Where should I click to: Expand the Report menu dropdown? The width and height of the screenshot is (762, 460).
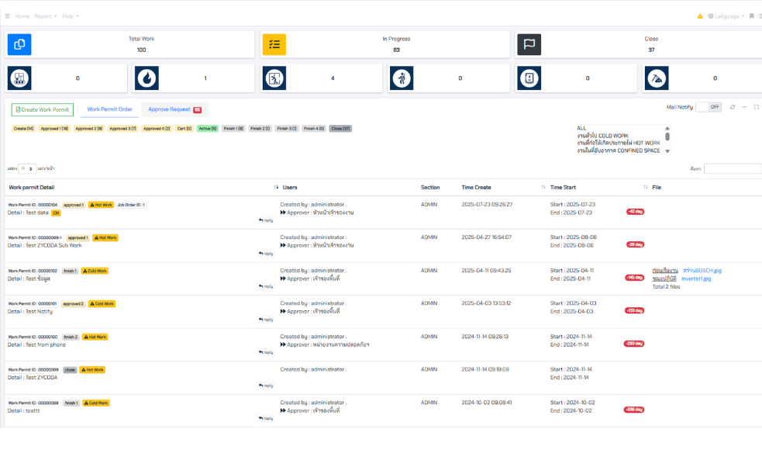[x=46, y=16]
